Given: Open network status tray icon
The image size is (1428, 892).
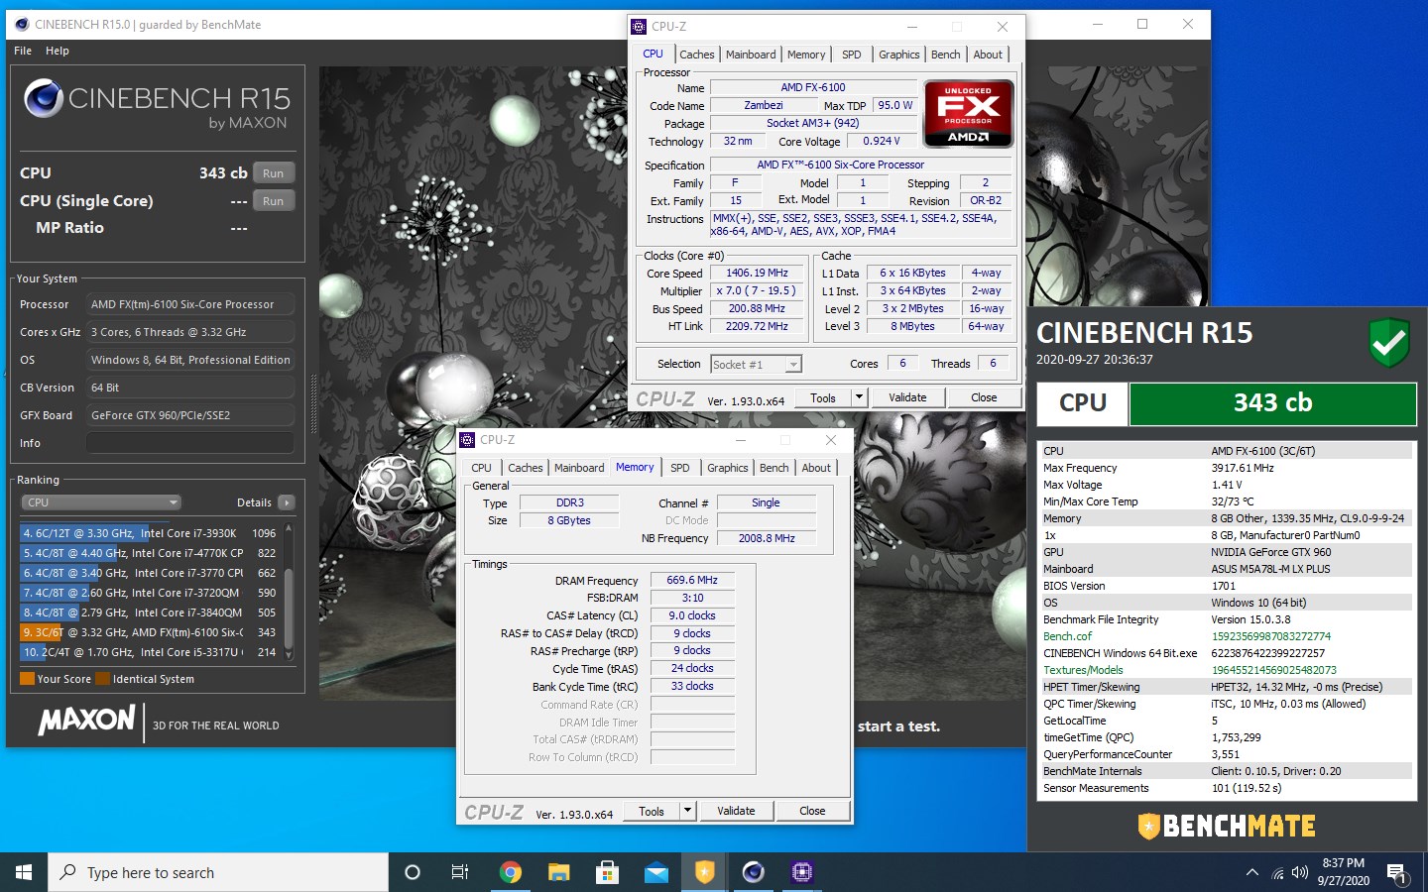Looking at the screenshot, I should (1277, 873).
